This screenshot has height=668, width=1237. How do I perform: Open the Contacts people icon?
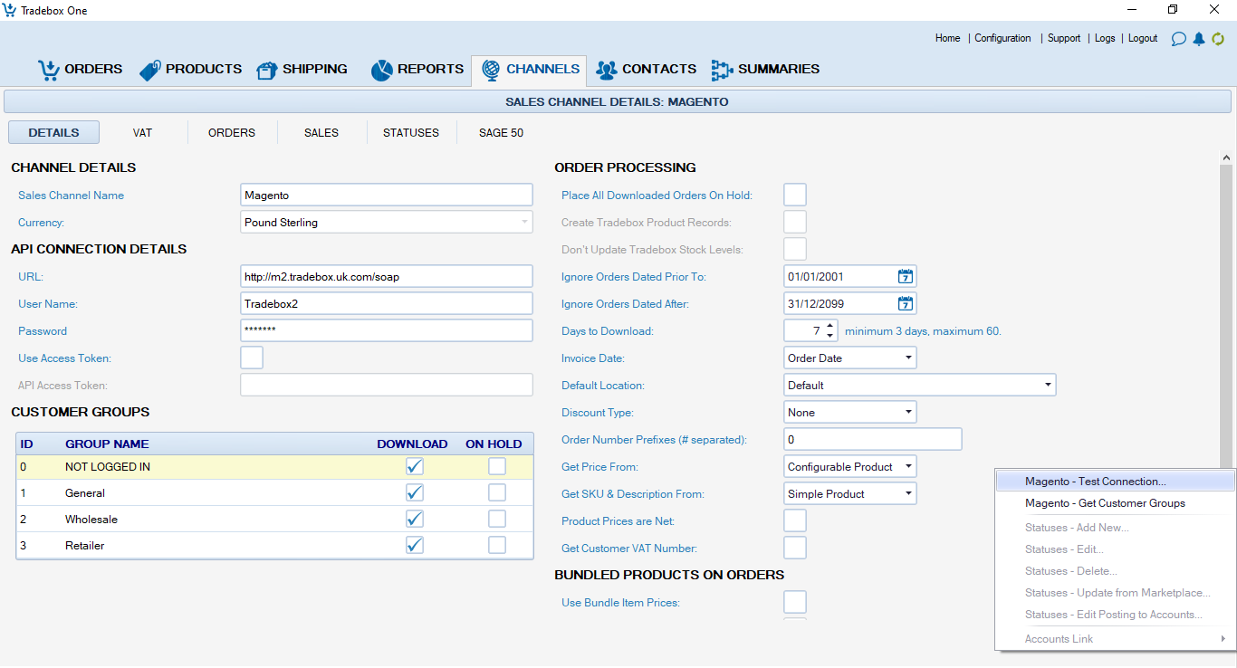(x=607, y=70)
